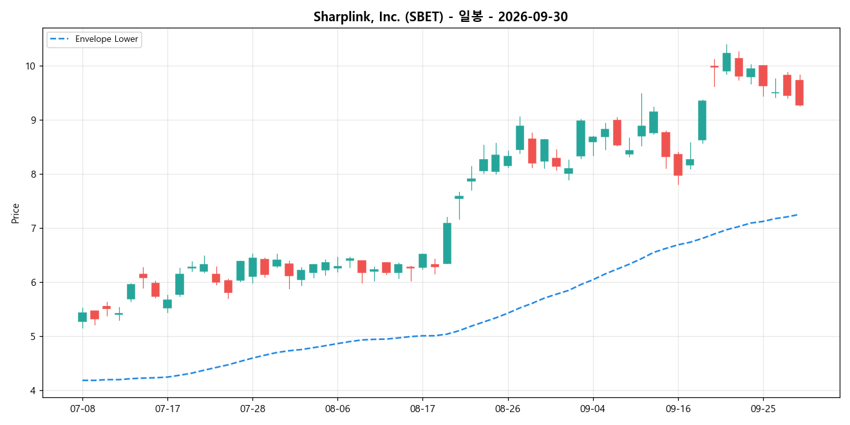Click x-axis date label 07-08

point(82,409)
